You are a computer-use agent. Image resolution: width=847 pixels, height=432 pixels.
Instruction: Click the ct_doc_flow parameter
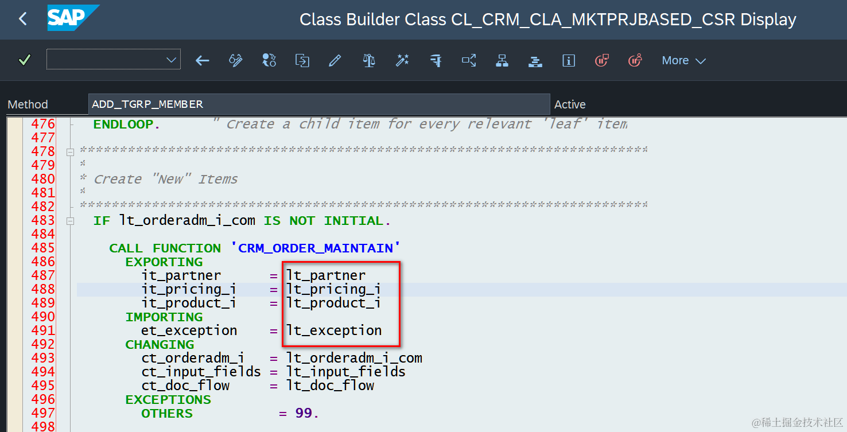[x=185, y=386]
